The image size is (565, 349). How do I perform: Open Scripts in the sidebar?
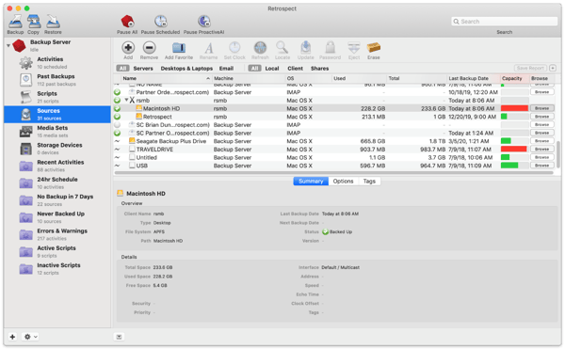coord(57,97)
